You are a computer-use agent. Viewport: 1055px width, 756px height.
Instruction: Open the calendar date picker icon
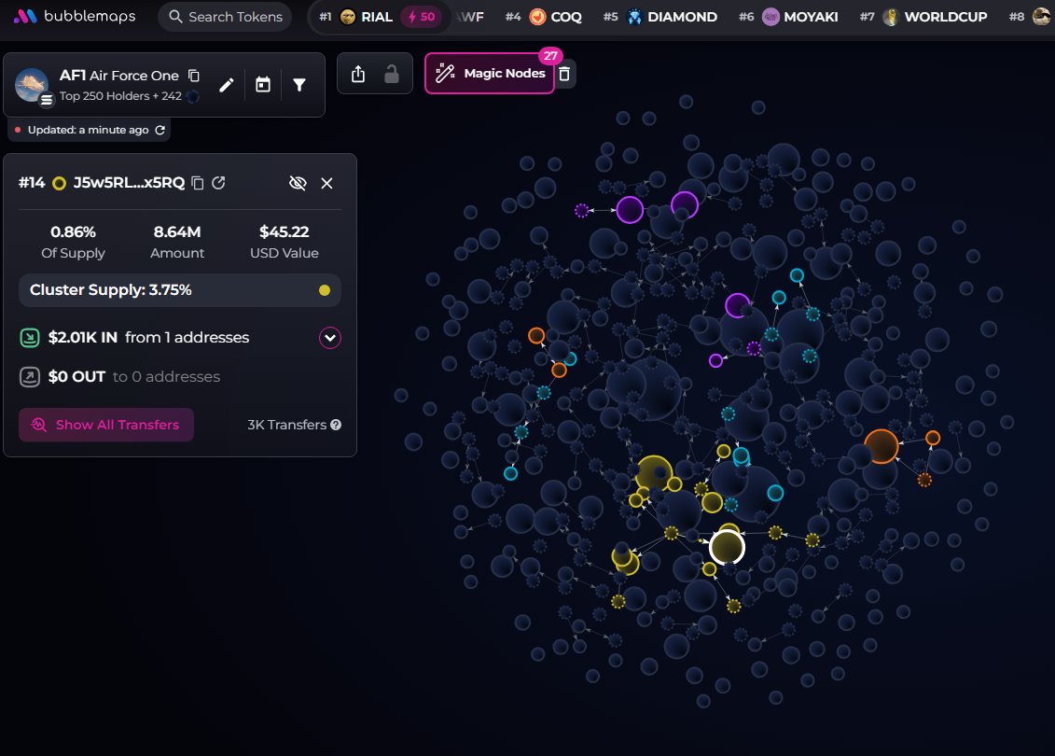point(263,85)
